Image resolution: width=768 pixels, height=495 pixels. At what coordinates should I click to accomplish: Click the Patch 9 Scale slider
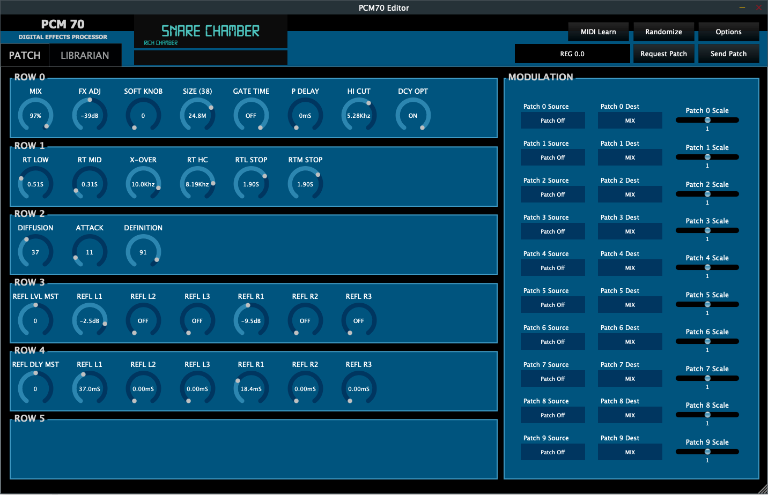(x=707, y=452)
